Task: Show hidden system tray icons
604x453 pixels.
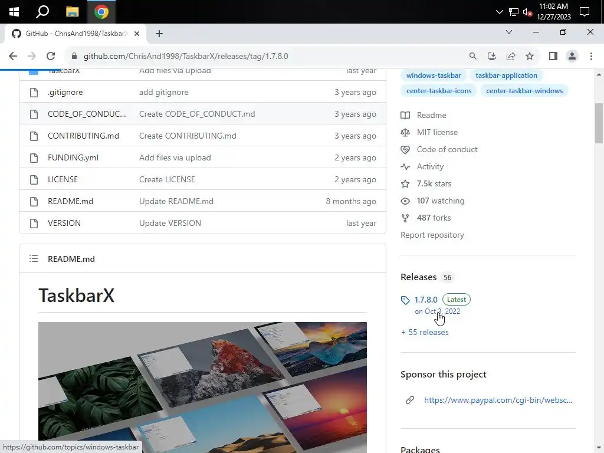Action: (499, 12)
